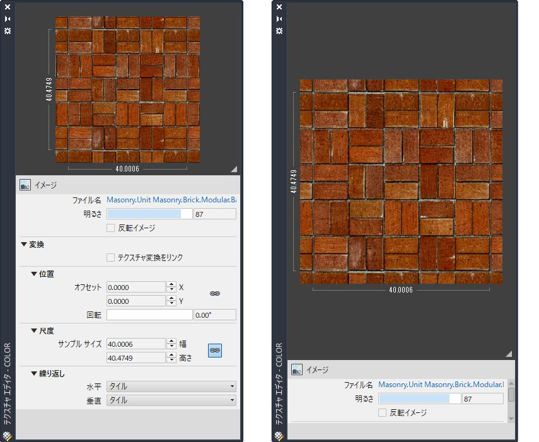539x442 pixels.
Task: Click the texture editor icon at left palette bottom
Action: [7, 436]
